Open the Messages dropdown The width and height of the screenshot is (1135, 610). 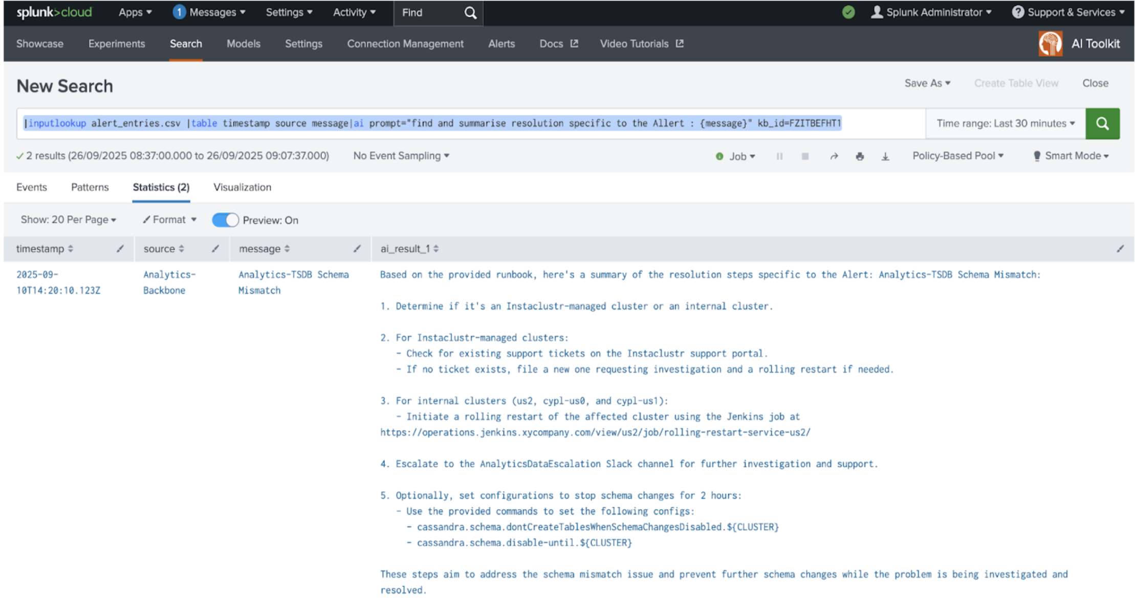pyautogui.click(x=217, y=12)
